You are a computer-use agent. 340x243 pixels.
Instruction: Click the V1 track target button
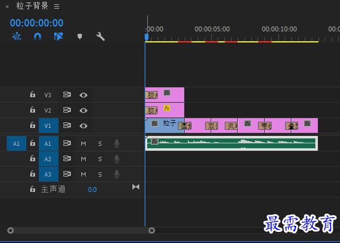pos(49,125)
